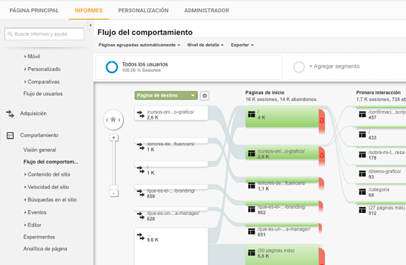Expand Velocidad del sitio submenu
Image resolution: width=406 pixels, height=265 pixels.
tap(47, 187)
